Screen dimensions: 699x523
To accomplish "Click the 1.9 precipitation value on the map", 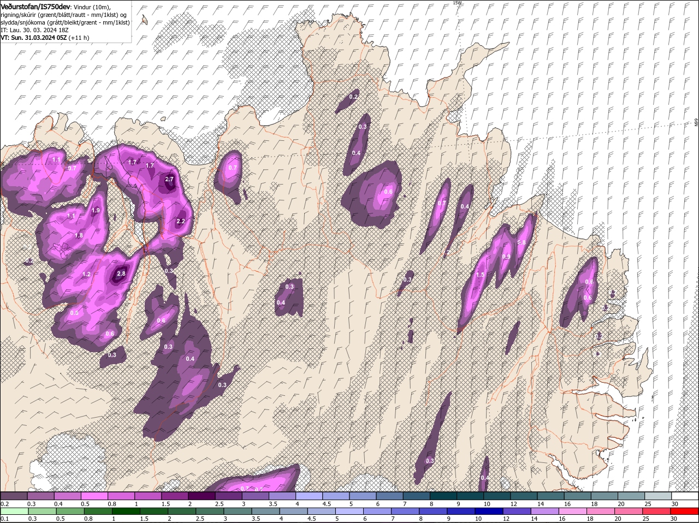I will tap(96, 211).
